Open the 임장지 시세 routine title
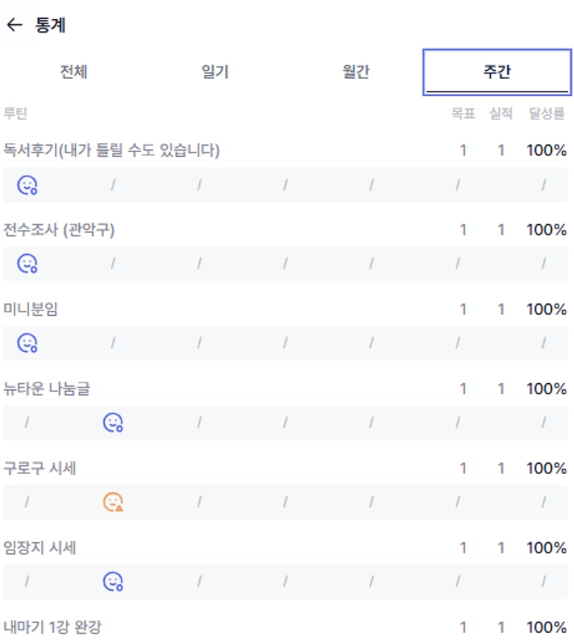The height and width of the screenshot is (640, 574). (x=40, y=548)
